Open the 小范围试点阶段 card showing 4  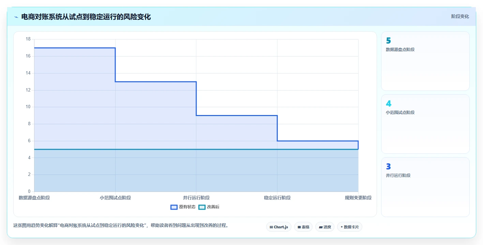(x=425, y=124)
